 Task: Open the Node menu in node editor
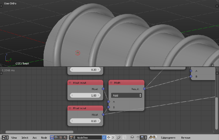(x=44, y=138)
